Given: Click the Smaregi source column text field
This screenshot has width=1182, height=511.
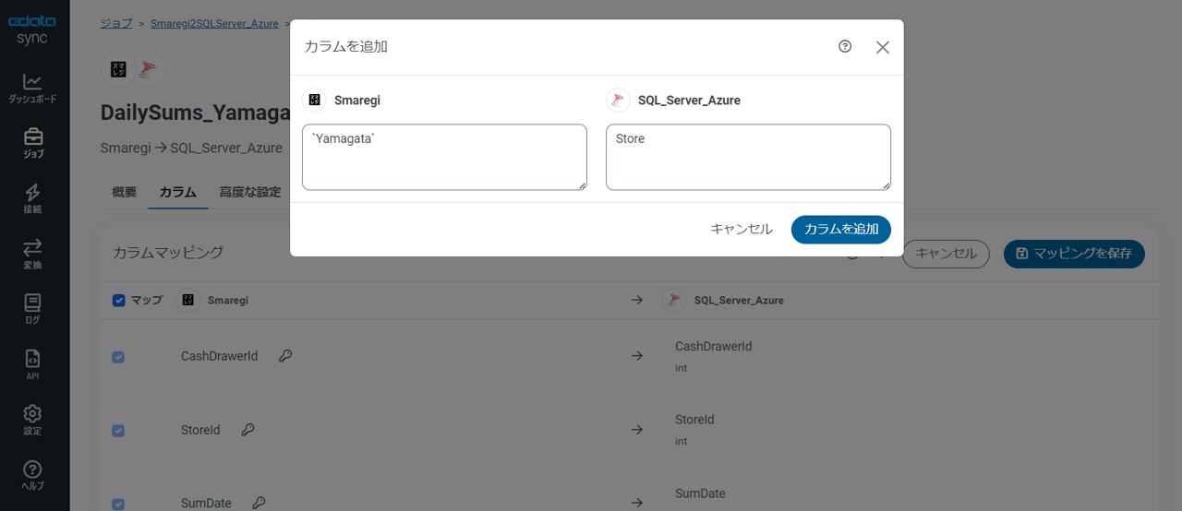Looking at the screenshot, I should tap(444, 158).
